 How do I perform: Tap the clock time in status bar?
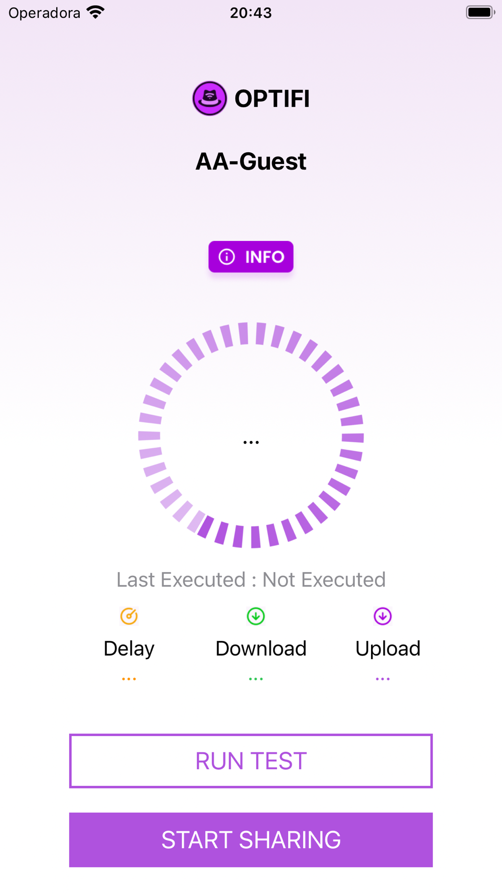251,13
